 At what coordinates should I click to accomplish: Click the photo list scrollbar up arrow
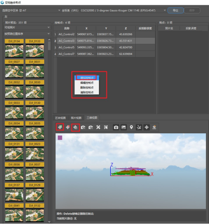pos(49,40)
